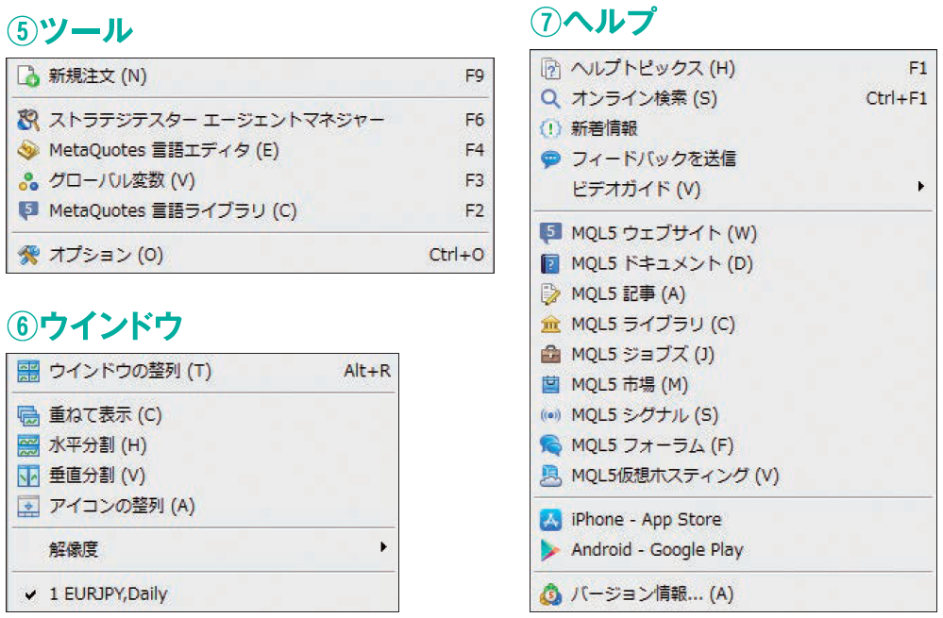The image size is (943, 618).
Task: Click the Ctrl+F1 shortcut label
Action: click(x=897, y=98)
